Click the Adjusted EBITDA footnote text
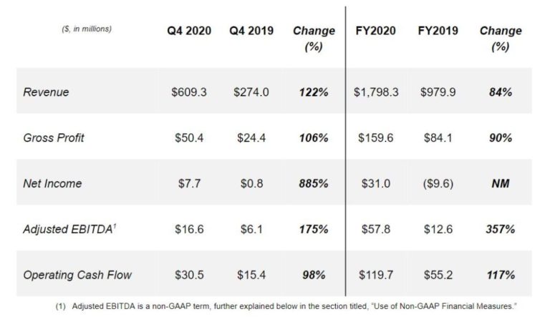This screenshot has width=550, height=332. click(286, 306)
